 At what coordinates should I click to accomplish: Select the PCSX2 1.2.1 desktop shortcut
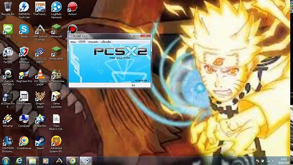click(x=40, y=55)
